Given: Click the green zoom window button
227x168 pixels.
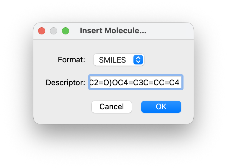Looking at the screenshot, I should point(66,31).
